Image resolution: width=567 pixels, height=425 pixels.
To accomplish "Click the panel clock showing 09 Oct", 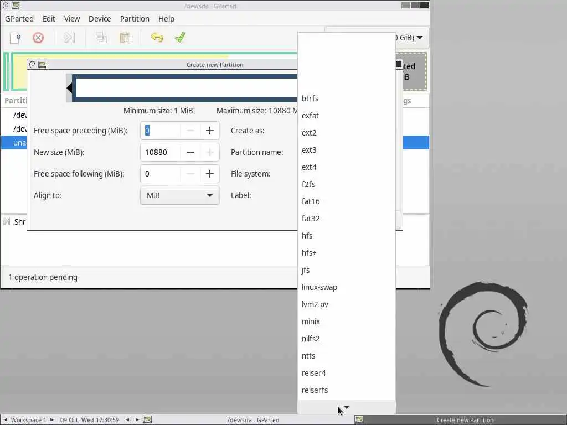I will click(90, 420).
